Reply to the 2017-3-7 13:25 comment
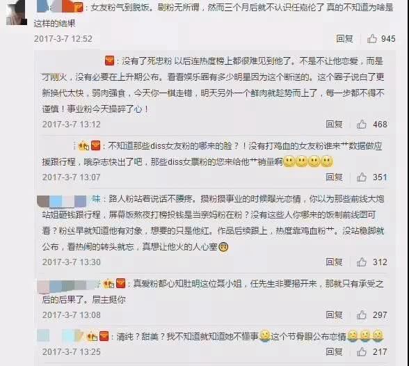The image size is (409, 366). (334, 351)
